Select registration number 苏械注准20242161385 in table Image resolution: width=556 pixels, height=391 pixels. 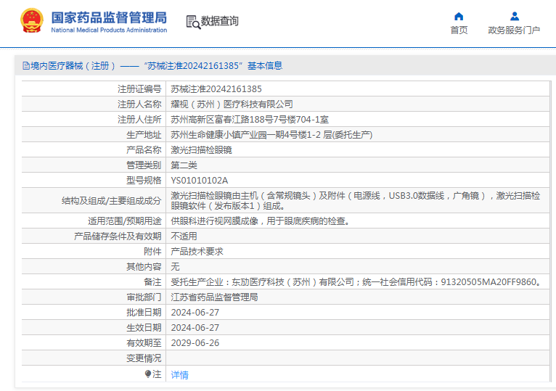coord(216,89)
